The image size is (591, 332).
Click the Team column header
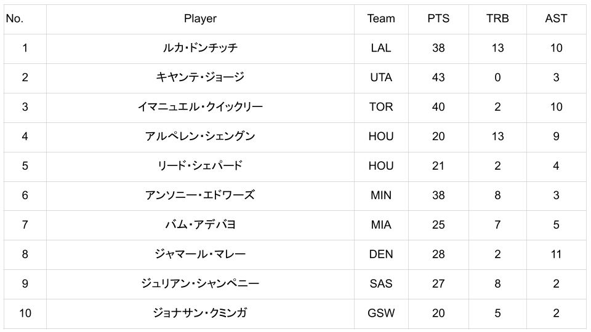381,18
